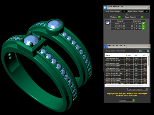Select the White Gold:14KX1 row

tap(126, 80)
